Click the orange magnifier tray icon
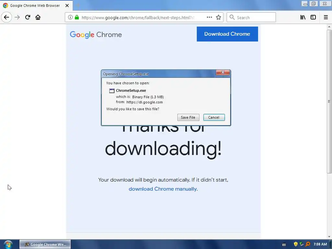Viewport: 332px width, 249px height. click(308, 244)
